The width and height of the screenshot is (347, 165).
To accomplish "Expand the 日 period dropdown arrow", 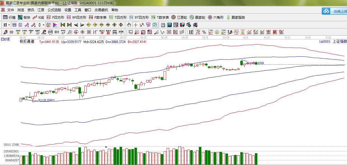I will point(9,25).
